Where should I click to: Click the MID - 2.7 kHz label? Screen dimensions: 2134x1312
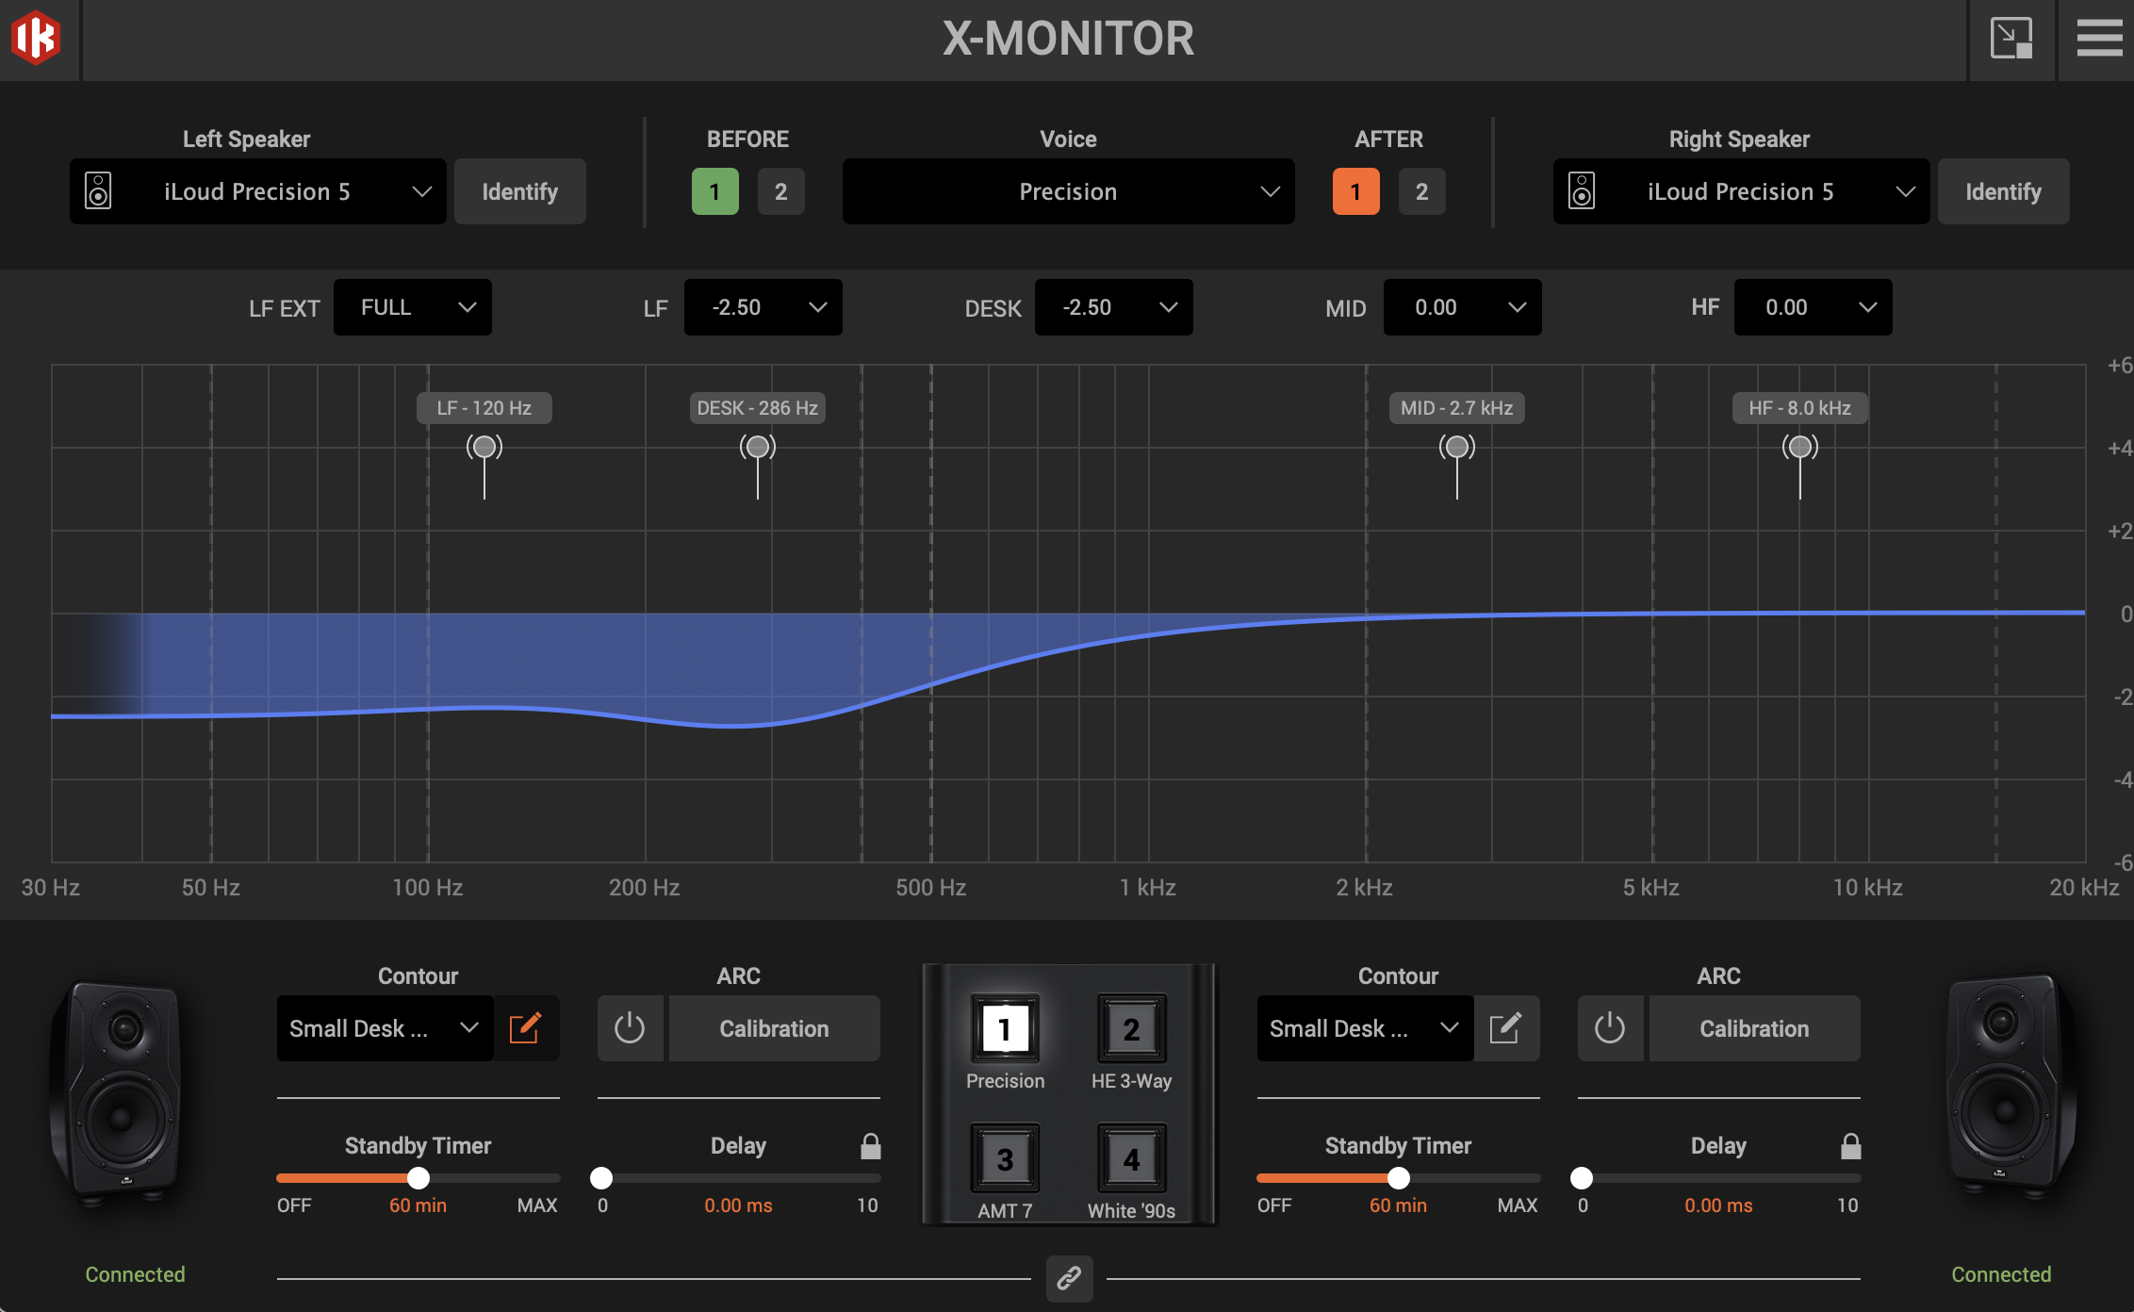[x=1457, y=408]
